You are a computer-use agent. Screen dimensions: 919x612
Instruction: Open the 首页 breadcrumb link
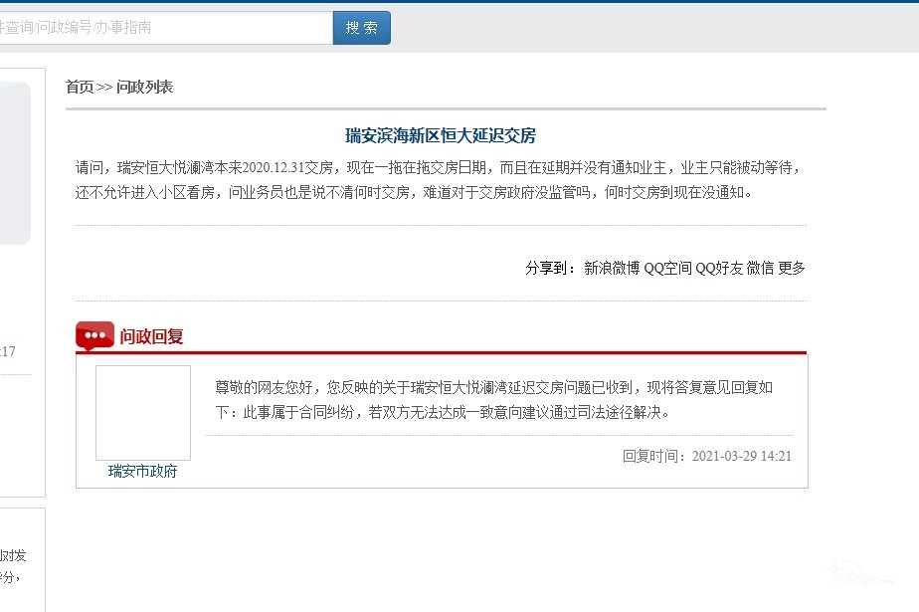click(80, 88)
